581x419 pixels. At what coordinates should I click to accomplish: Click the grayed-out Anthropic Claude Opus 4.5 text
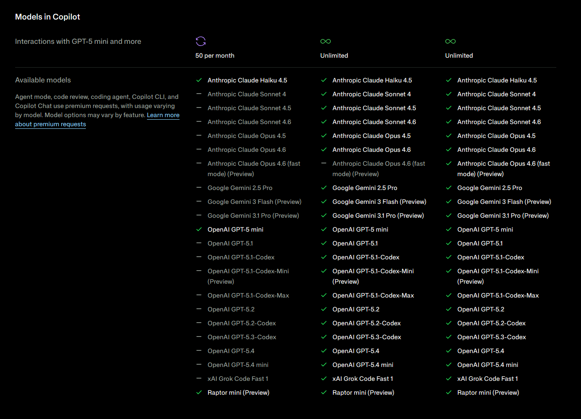[247, 136]
